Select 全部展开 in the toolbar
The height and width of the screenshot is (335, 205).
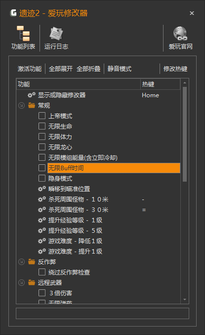point(61,69)
